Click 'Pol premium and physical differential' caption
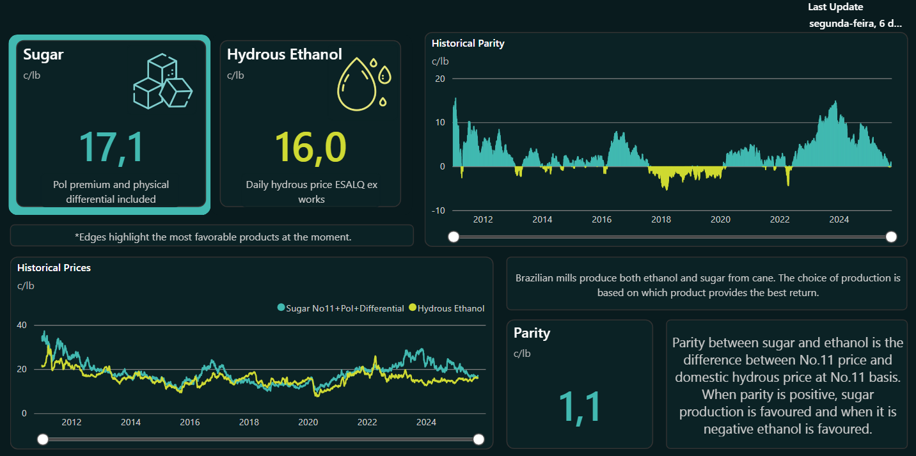The image size is (916, 456). click(111, 192)
